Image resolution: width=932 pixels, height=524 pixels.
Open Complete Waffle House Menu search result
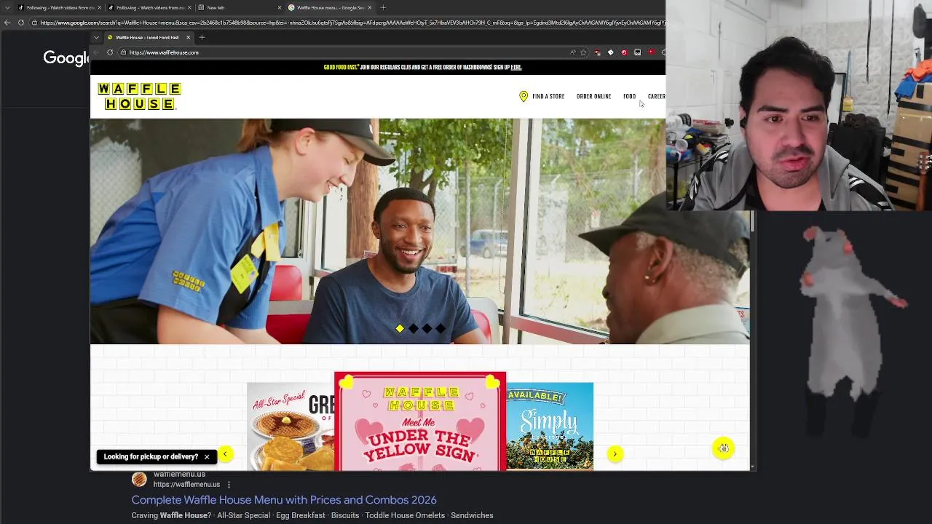[284, 500]
